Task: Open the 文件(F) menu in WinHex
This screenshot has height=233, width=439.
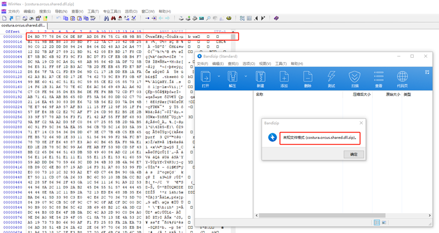Action: click(14, 12)
